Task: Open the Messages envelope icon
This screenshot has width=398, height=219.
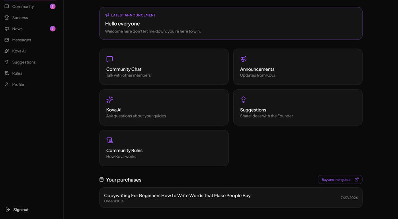Action: (x=7, y=40)
